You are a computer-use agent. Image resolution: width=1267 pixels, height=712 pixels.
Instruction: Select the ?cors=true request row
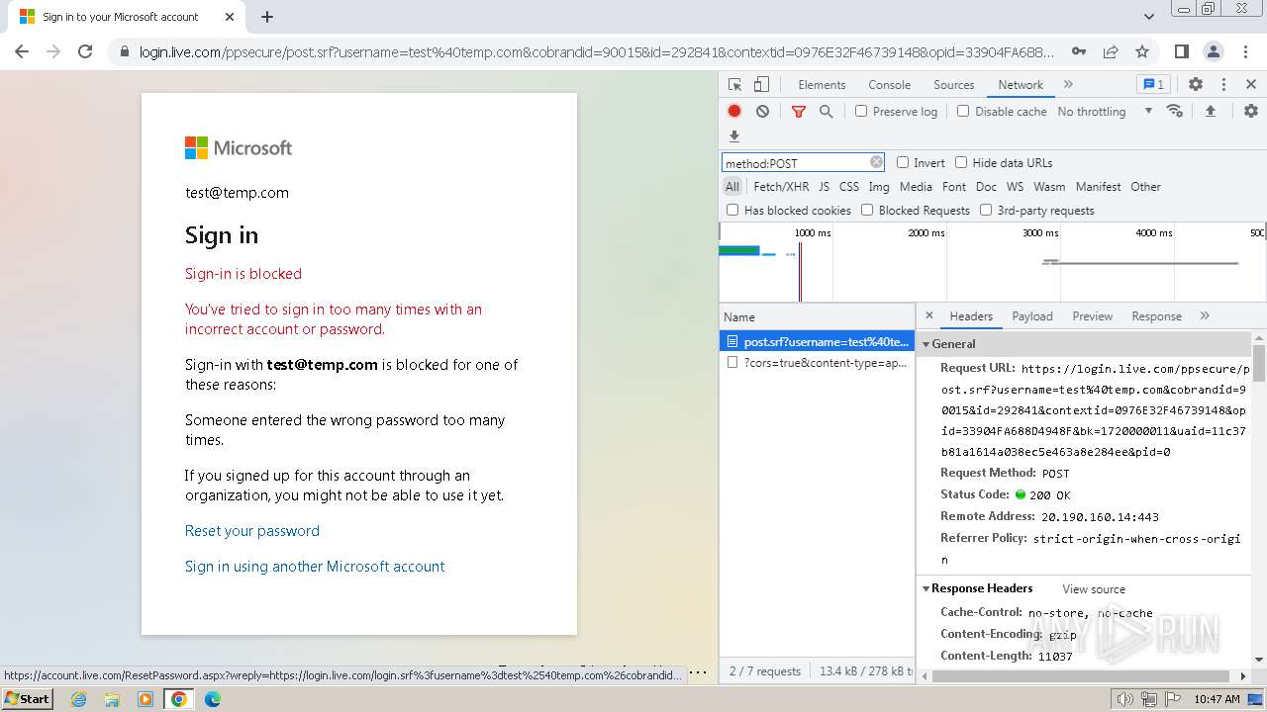[x=817, y=363]
